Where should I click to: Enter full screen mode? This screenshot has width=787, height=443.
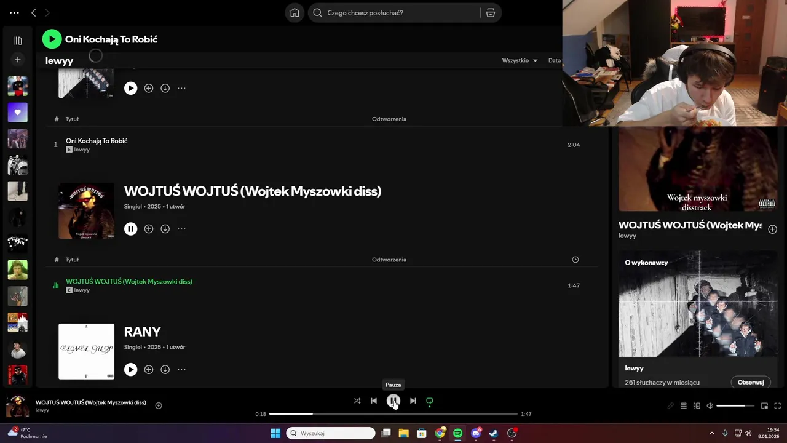point(777,405)
